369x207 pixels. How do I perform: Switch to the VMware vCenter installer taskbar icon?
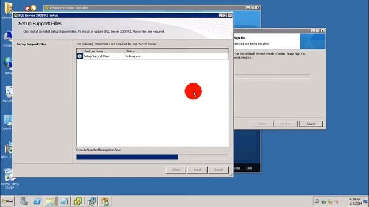click(78, 201)
